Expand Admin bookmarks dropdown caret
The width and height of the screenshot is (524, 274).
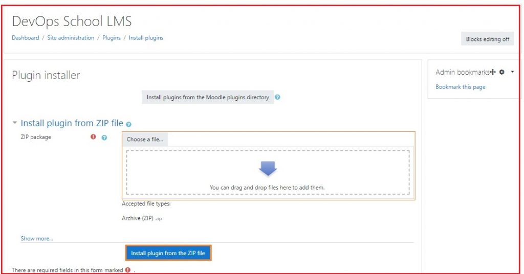(x=512, y=72)
